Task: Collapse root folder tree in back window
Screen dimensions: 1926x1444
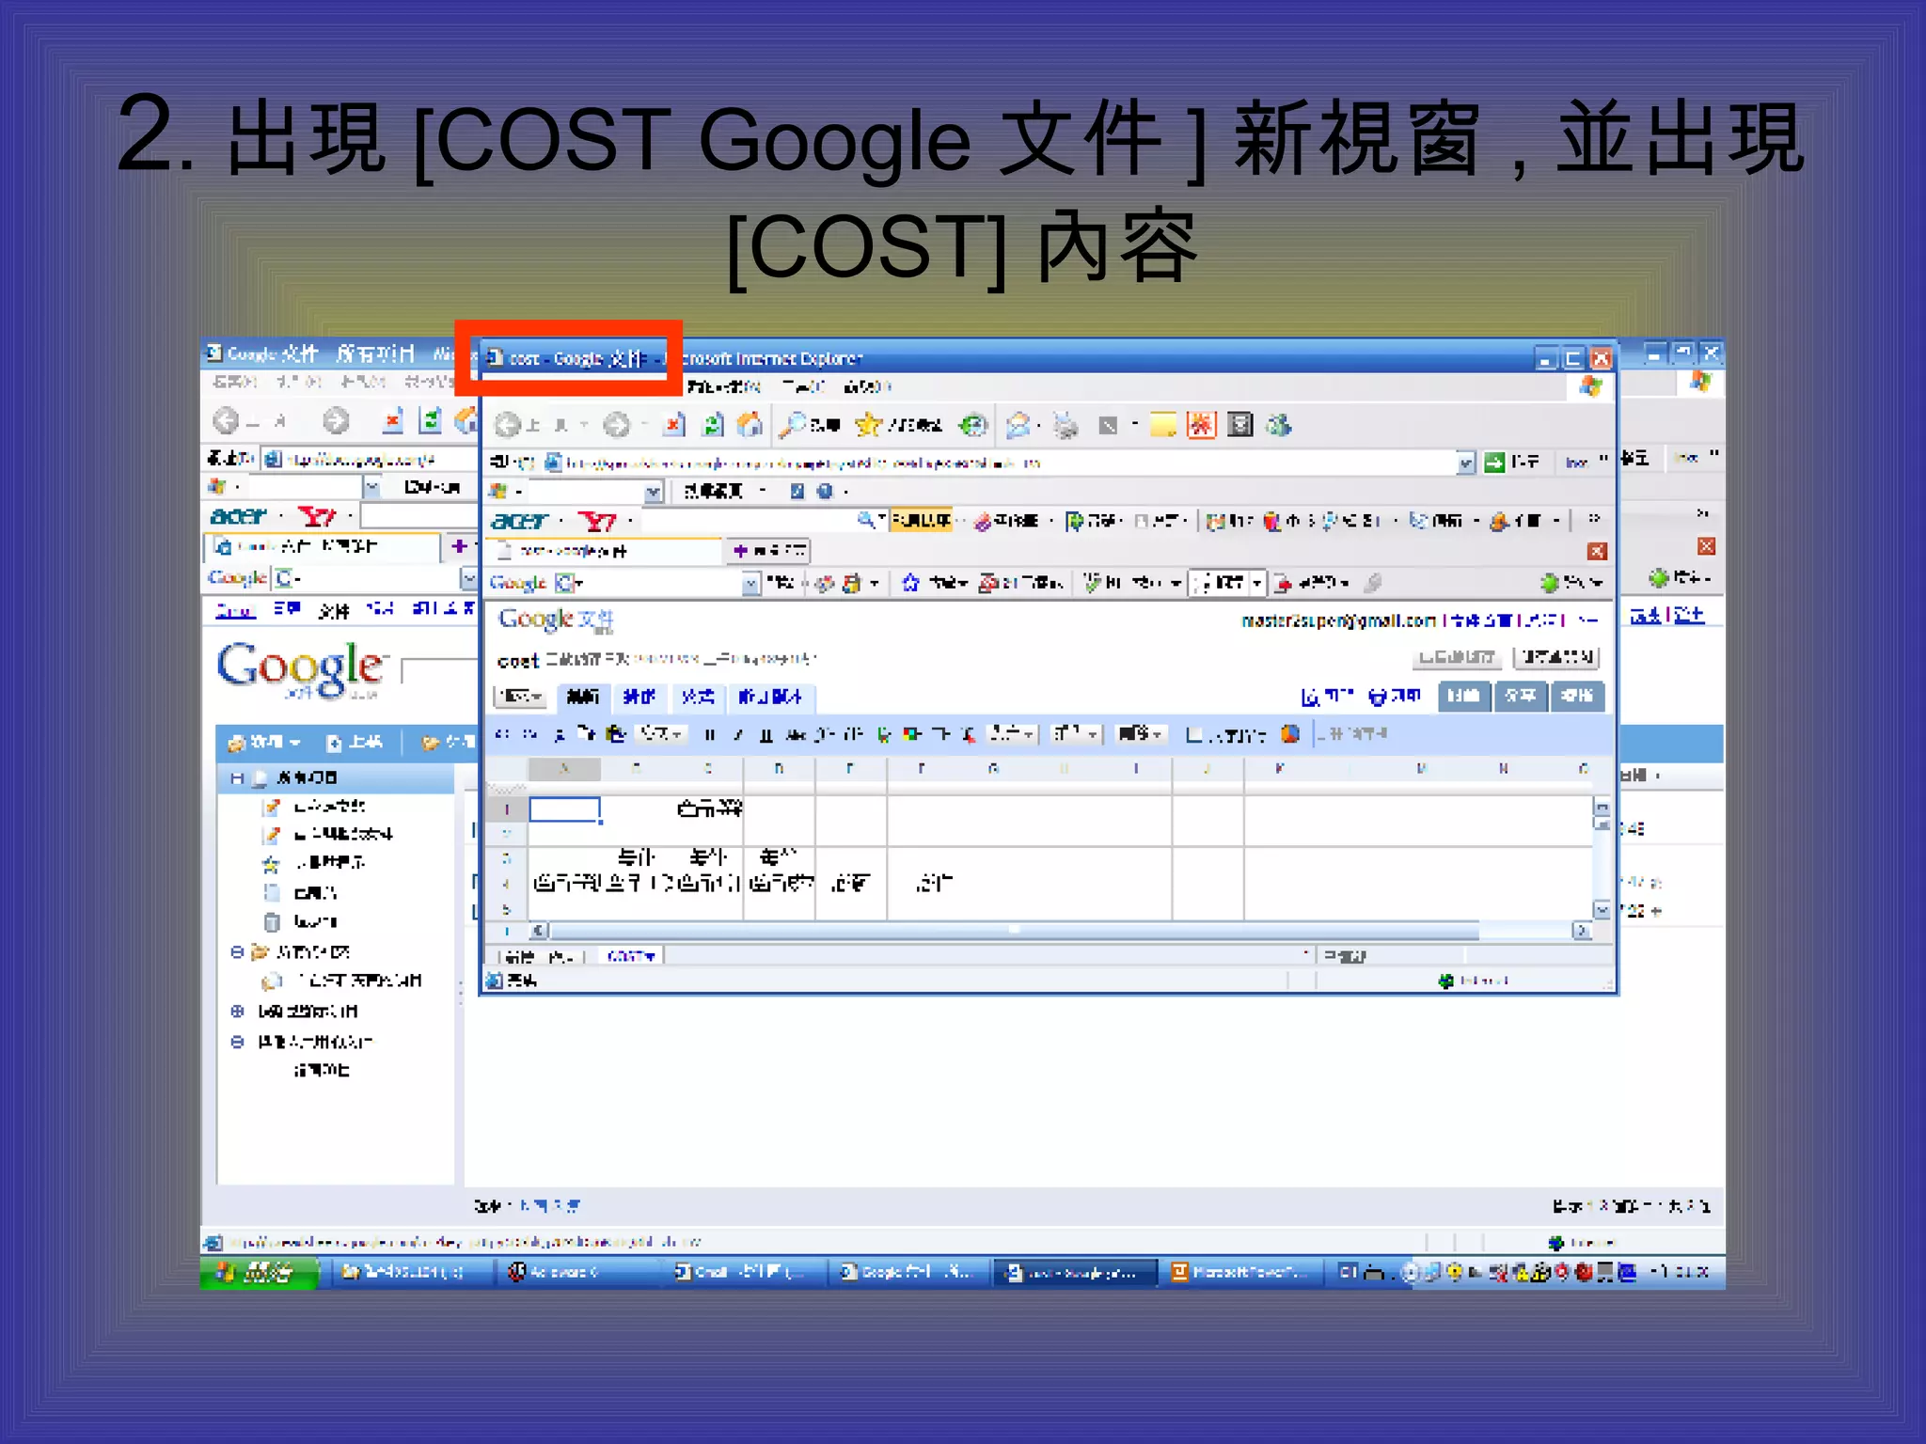Action: tap(237, 778)
